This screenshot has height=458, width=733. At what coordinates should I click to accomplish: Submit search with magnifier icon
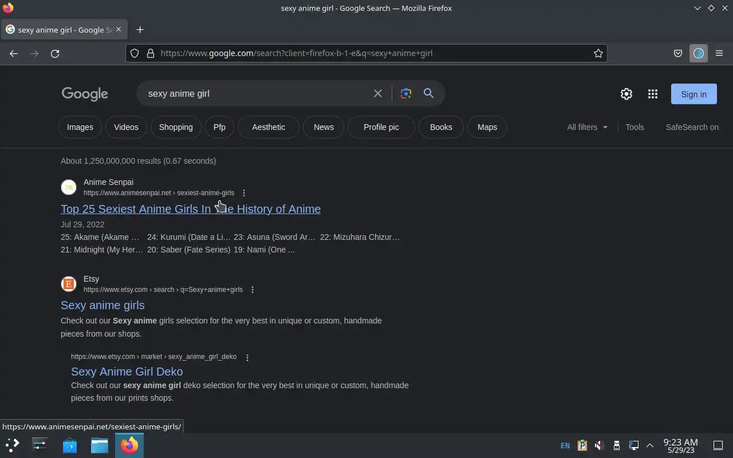coord(428,93)
